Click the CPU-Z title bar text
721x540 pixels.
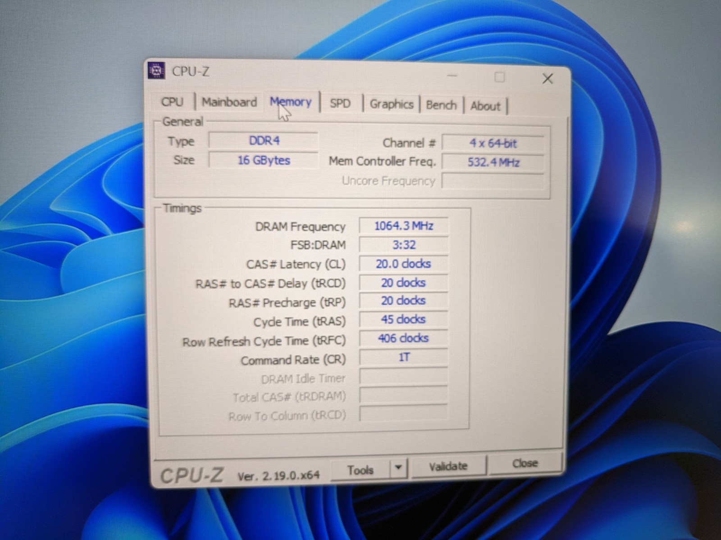point(191,72)
